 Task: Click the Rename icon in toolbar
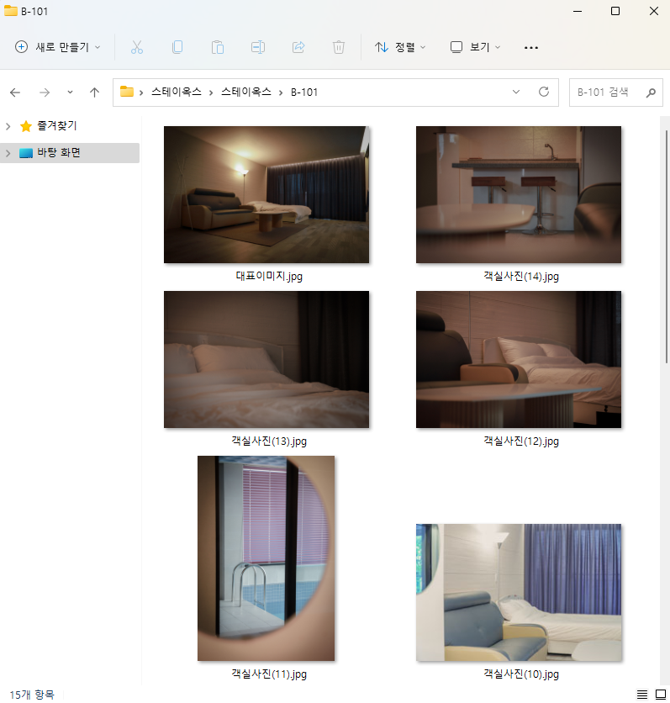[x=258, y=47]
